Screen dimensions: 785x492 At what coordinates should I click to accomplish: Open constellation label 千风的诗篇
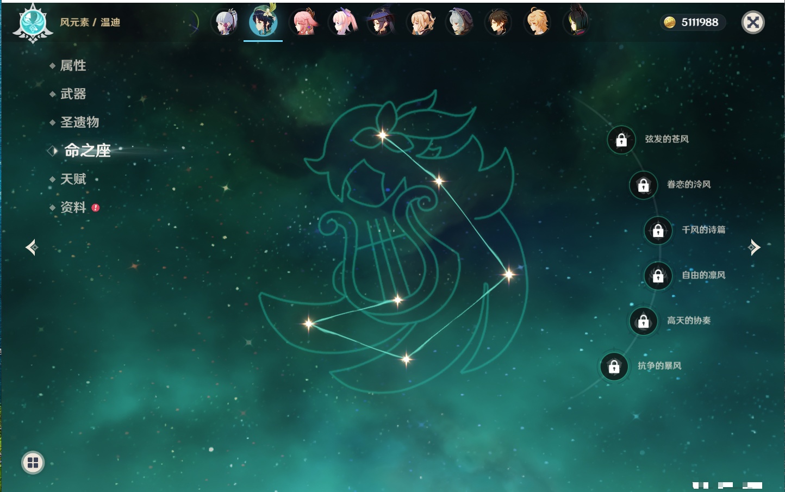(x=703, y=229)
